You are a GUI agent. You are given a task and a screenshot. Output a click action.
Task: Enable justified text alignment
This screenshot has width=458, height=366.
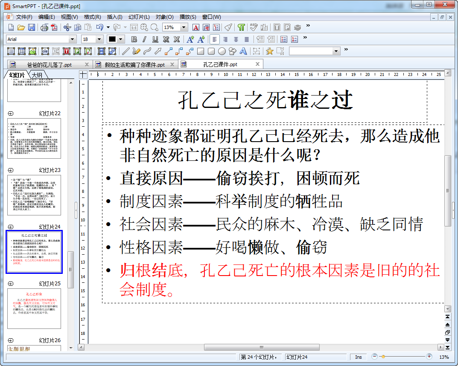247,39
